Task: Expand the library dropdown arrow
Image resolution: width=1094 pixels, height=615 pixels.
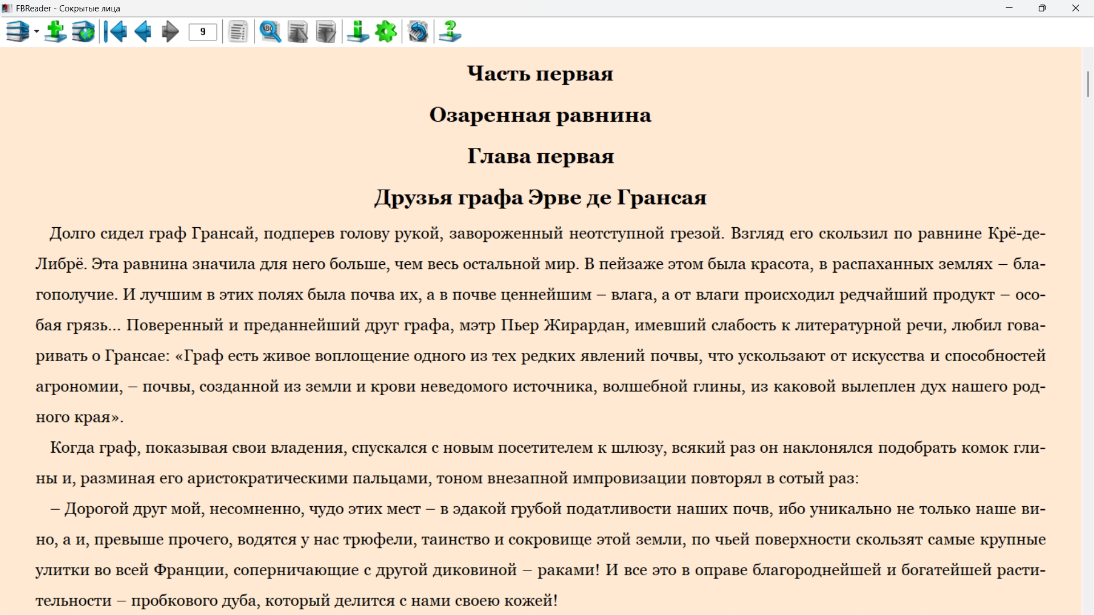Action: pos(36,32)
